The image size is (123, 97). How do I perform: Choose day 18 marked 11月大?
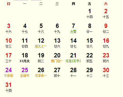(25, 58)
